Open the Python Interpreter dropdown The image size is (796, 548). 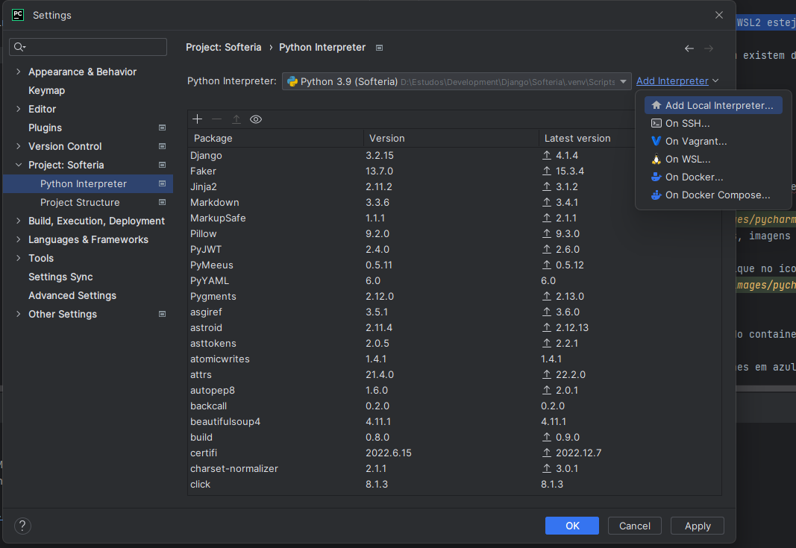tap(623, 81)
